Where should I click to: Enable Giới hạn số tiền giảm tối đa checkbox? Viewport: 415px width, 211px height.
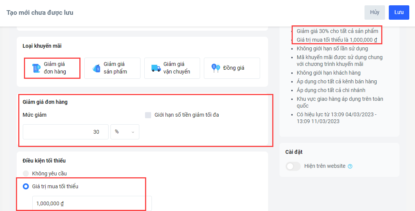click(148, 115)
